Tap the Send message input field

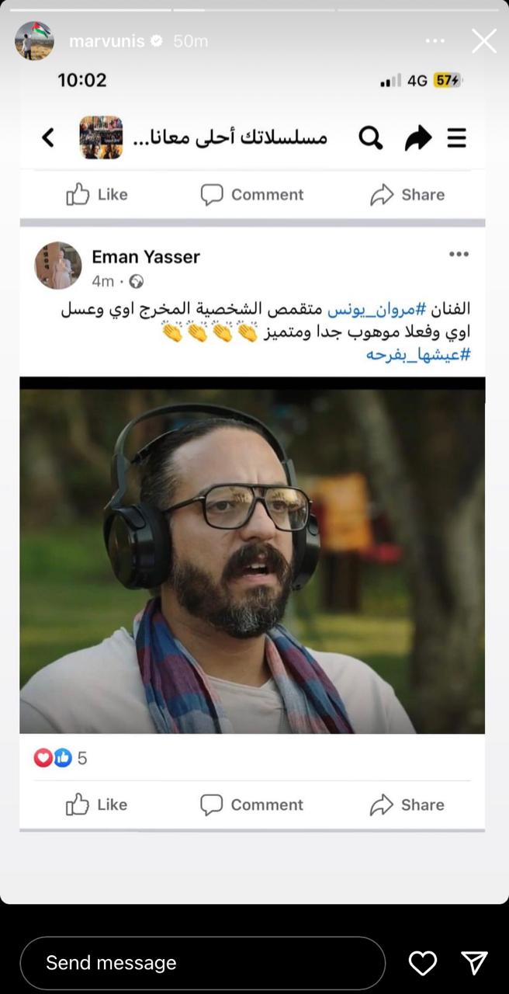(x=203, y=963)
